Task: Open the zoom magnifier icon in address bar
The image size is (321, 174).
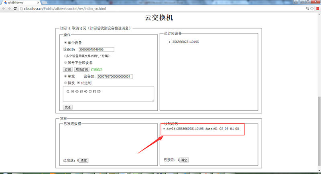Action: pos(307,8)
